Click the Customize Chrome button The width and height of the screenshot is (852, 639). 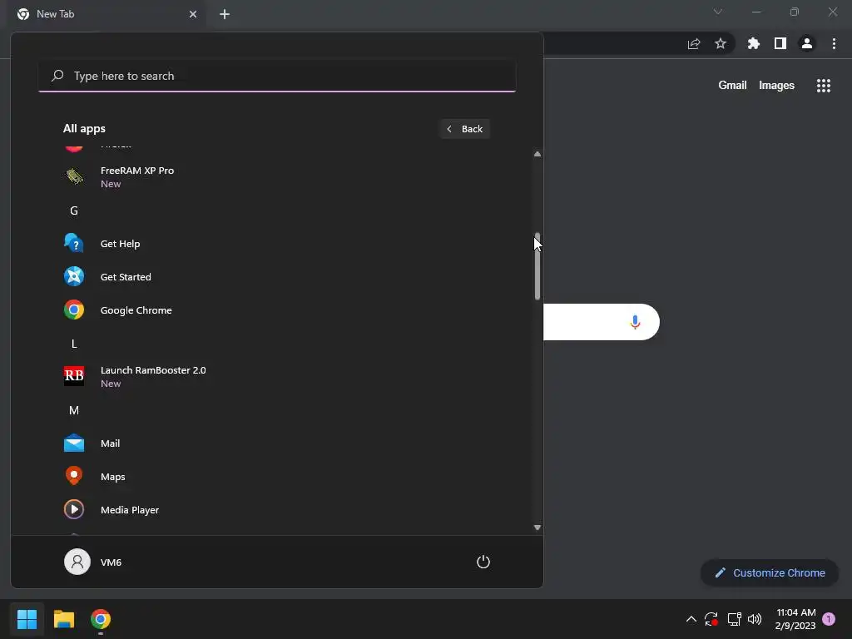pos(770,572)
